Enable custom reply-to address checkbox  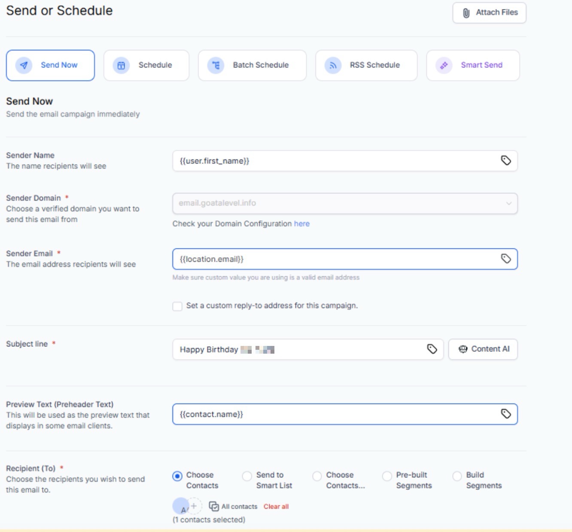177,306
